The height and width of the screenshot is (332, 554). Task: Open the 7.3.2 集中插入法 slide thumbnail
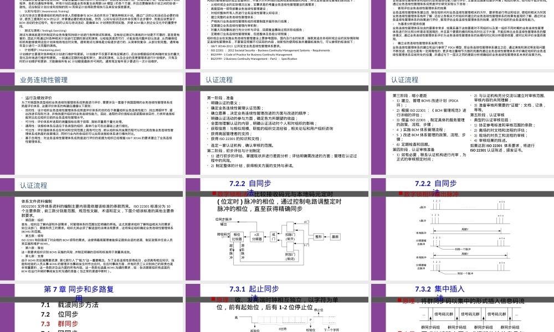pyautogui.click(x=463, y=308)
